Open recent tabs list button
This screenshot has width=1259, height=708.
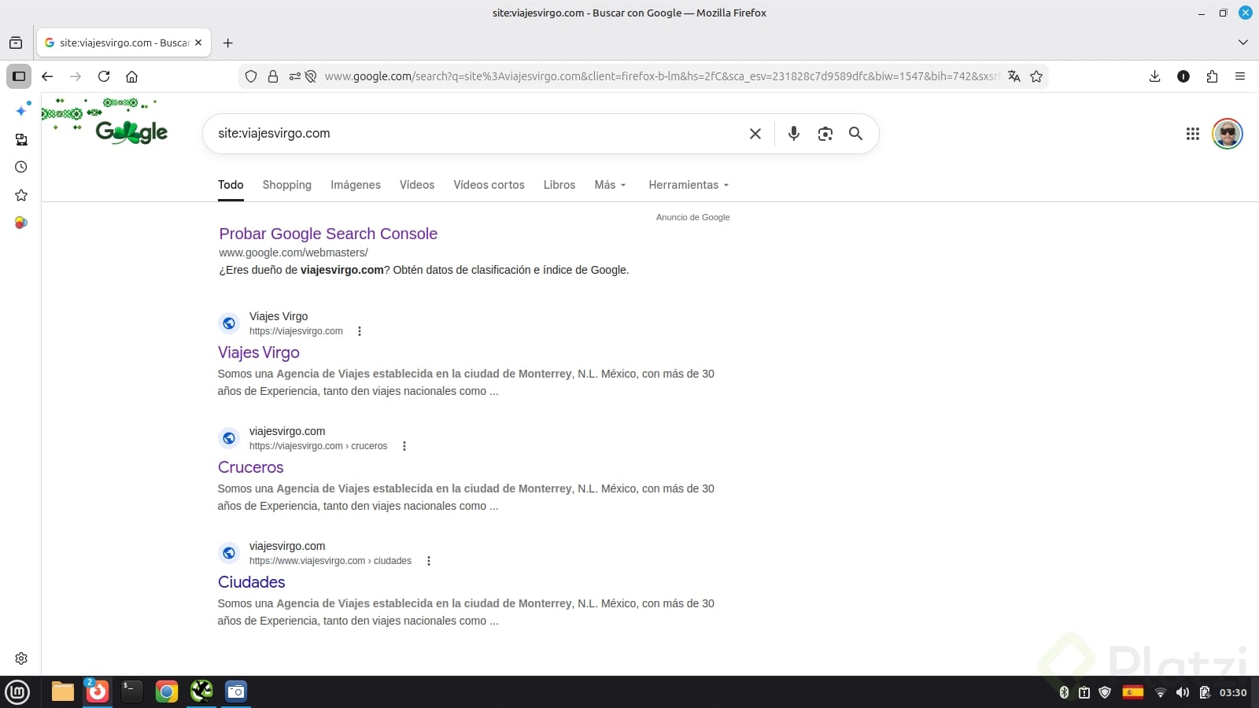(16, 42)
